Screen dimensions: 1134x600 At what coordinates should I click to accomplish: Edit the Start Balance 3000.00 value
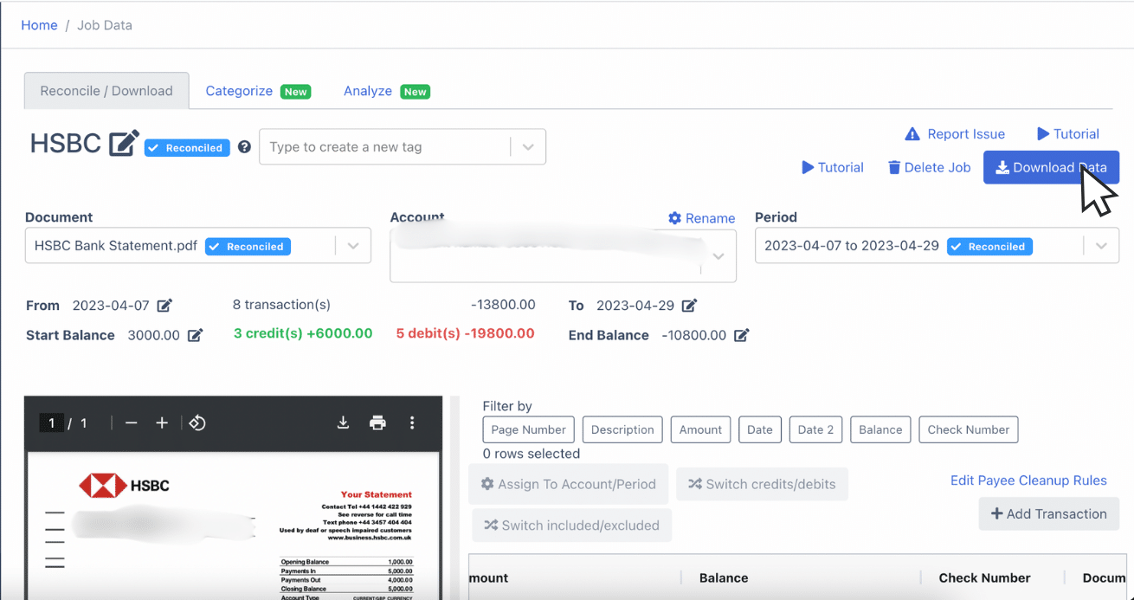[x=195, y=335]
